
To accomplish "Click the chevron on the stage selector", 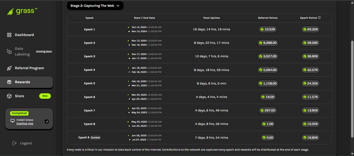I will 118,6.
